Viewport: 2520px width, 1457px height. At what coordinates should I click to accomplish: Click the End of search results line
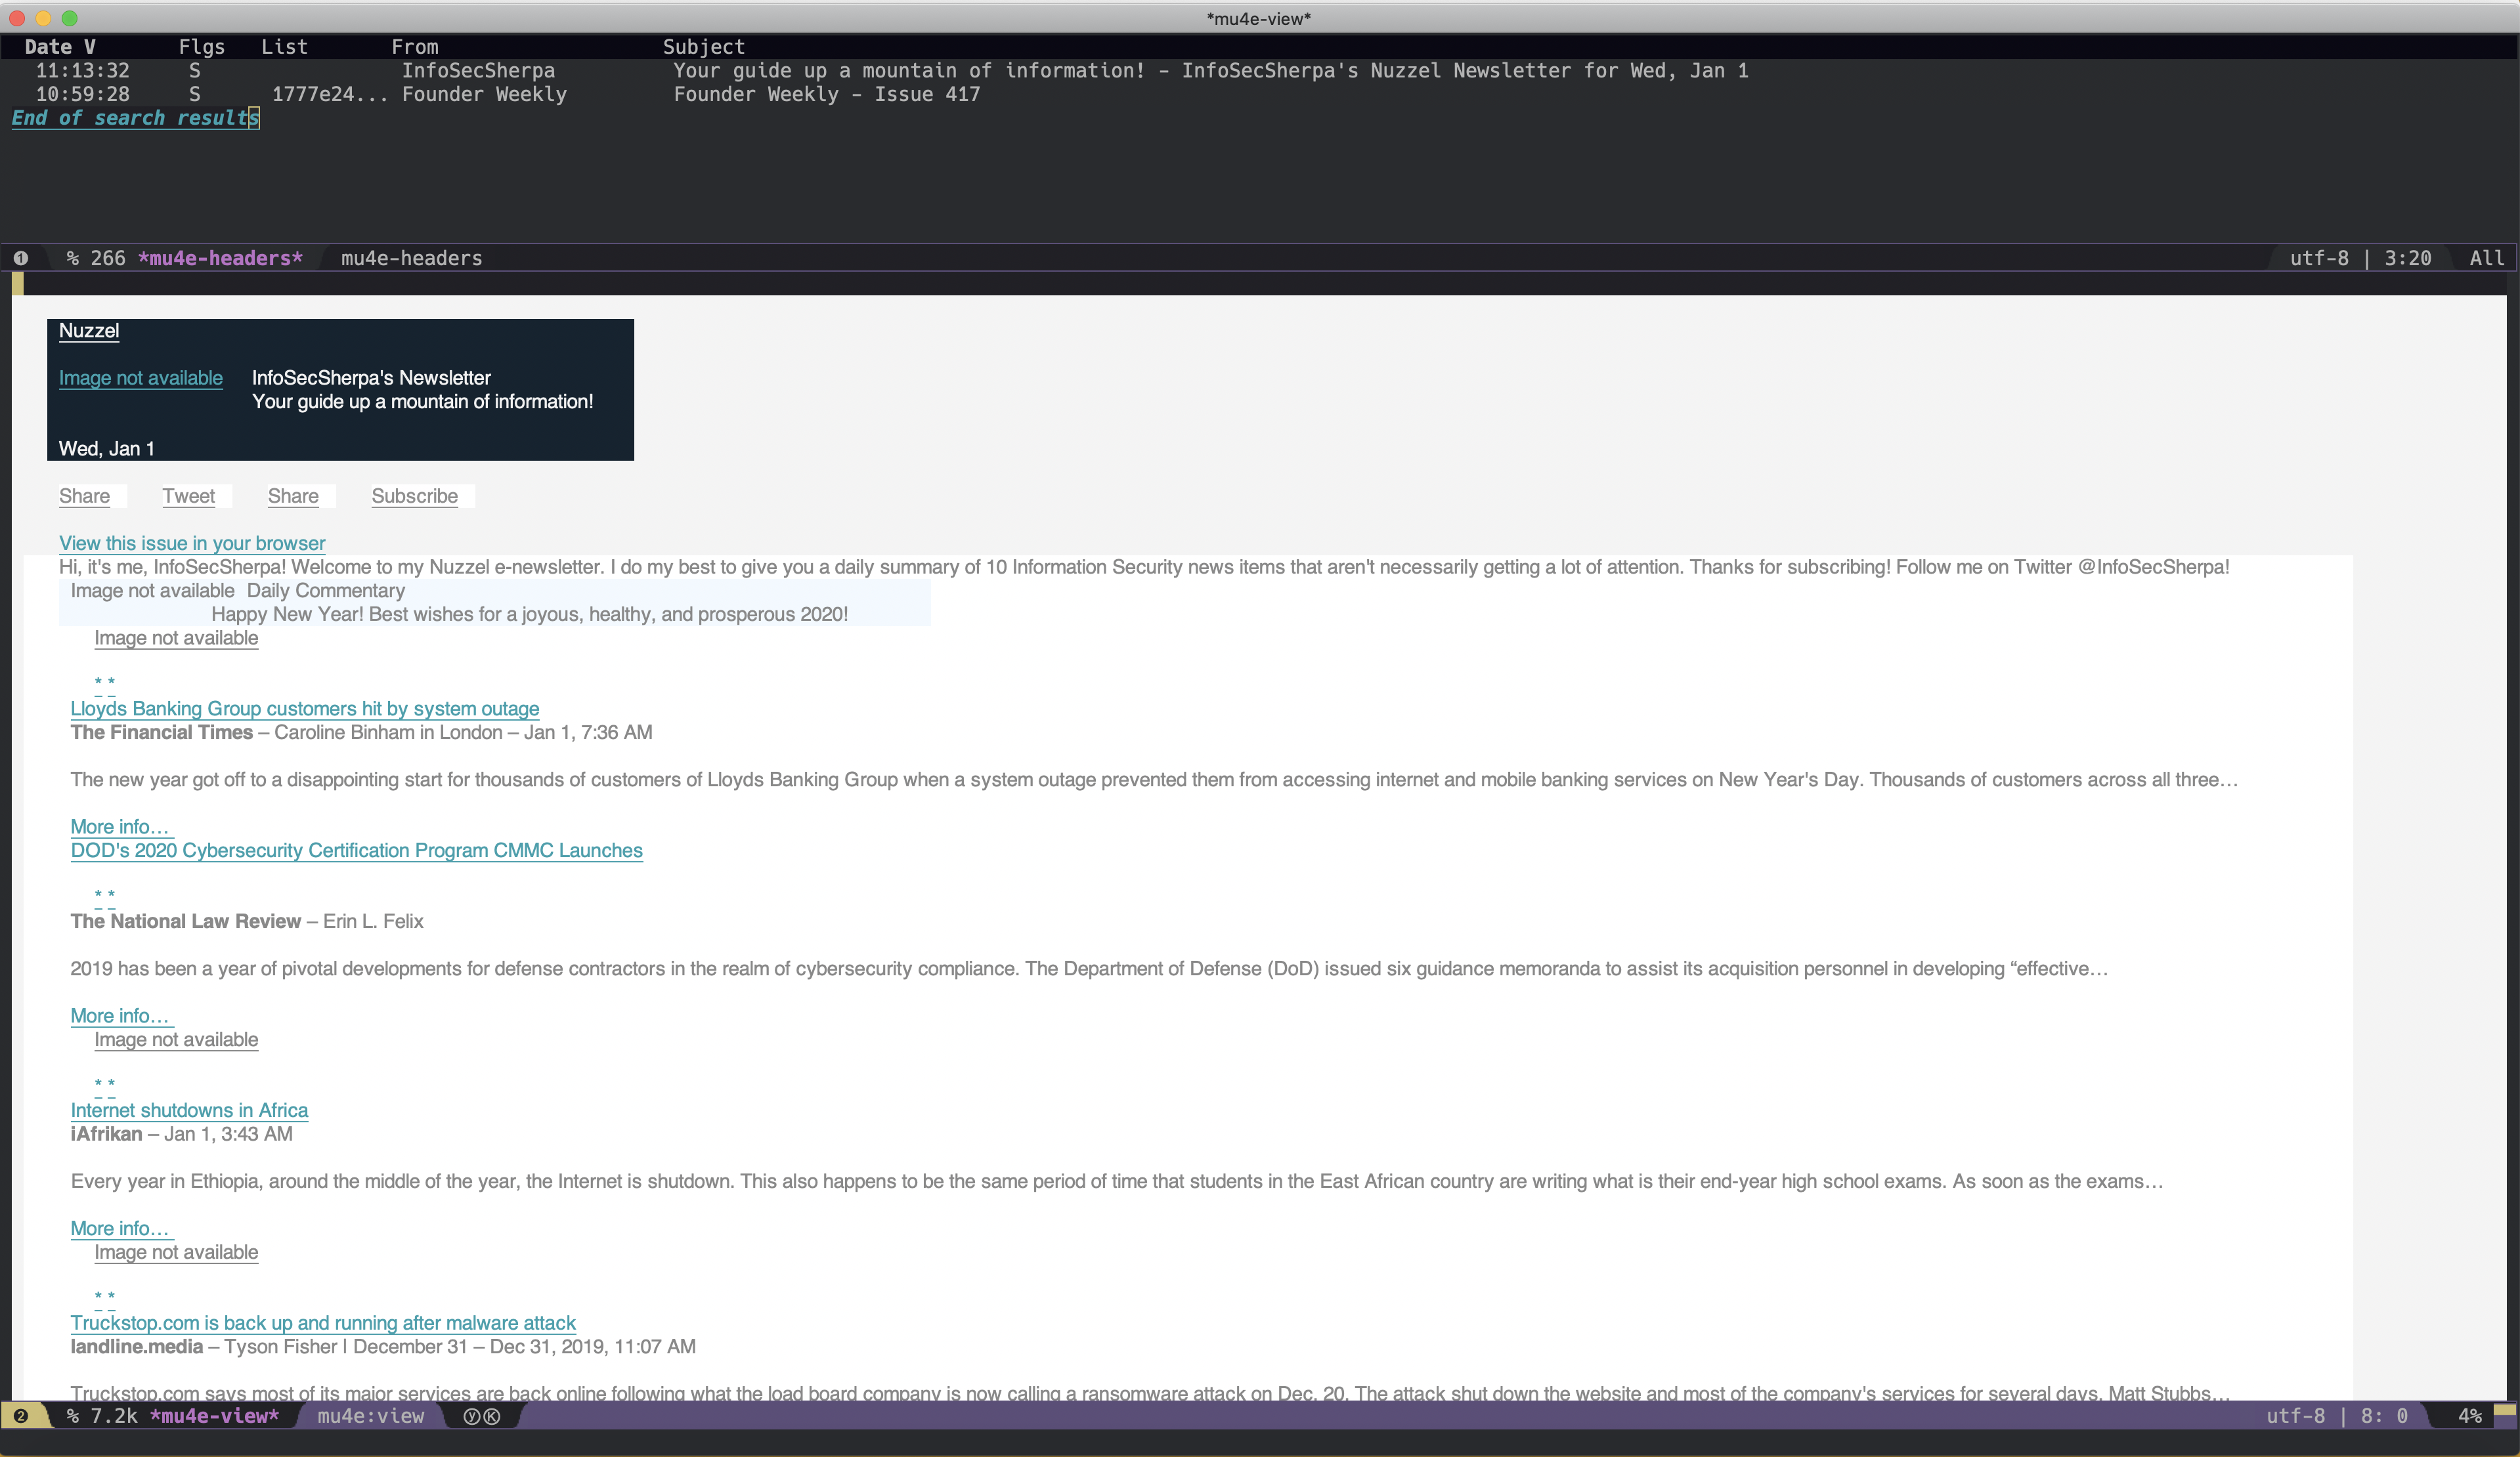point(135,118)
